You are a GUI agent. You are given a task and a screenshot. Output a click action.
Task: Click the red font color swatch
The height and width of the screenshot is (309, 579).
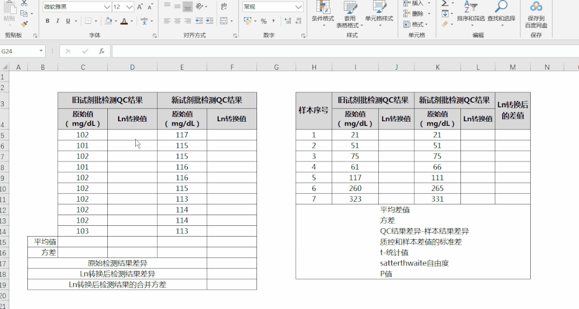coord(124,21)
